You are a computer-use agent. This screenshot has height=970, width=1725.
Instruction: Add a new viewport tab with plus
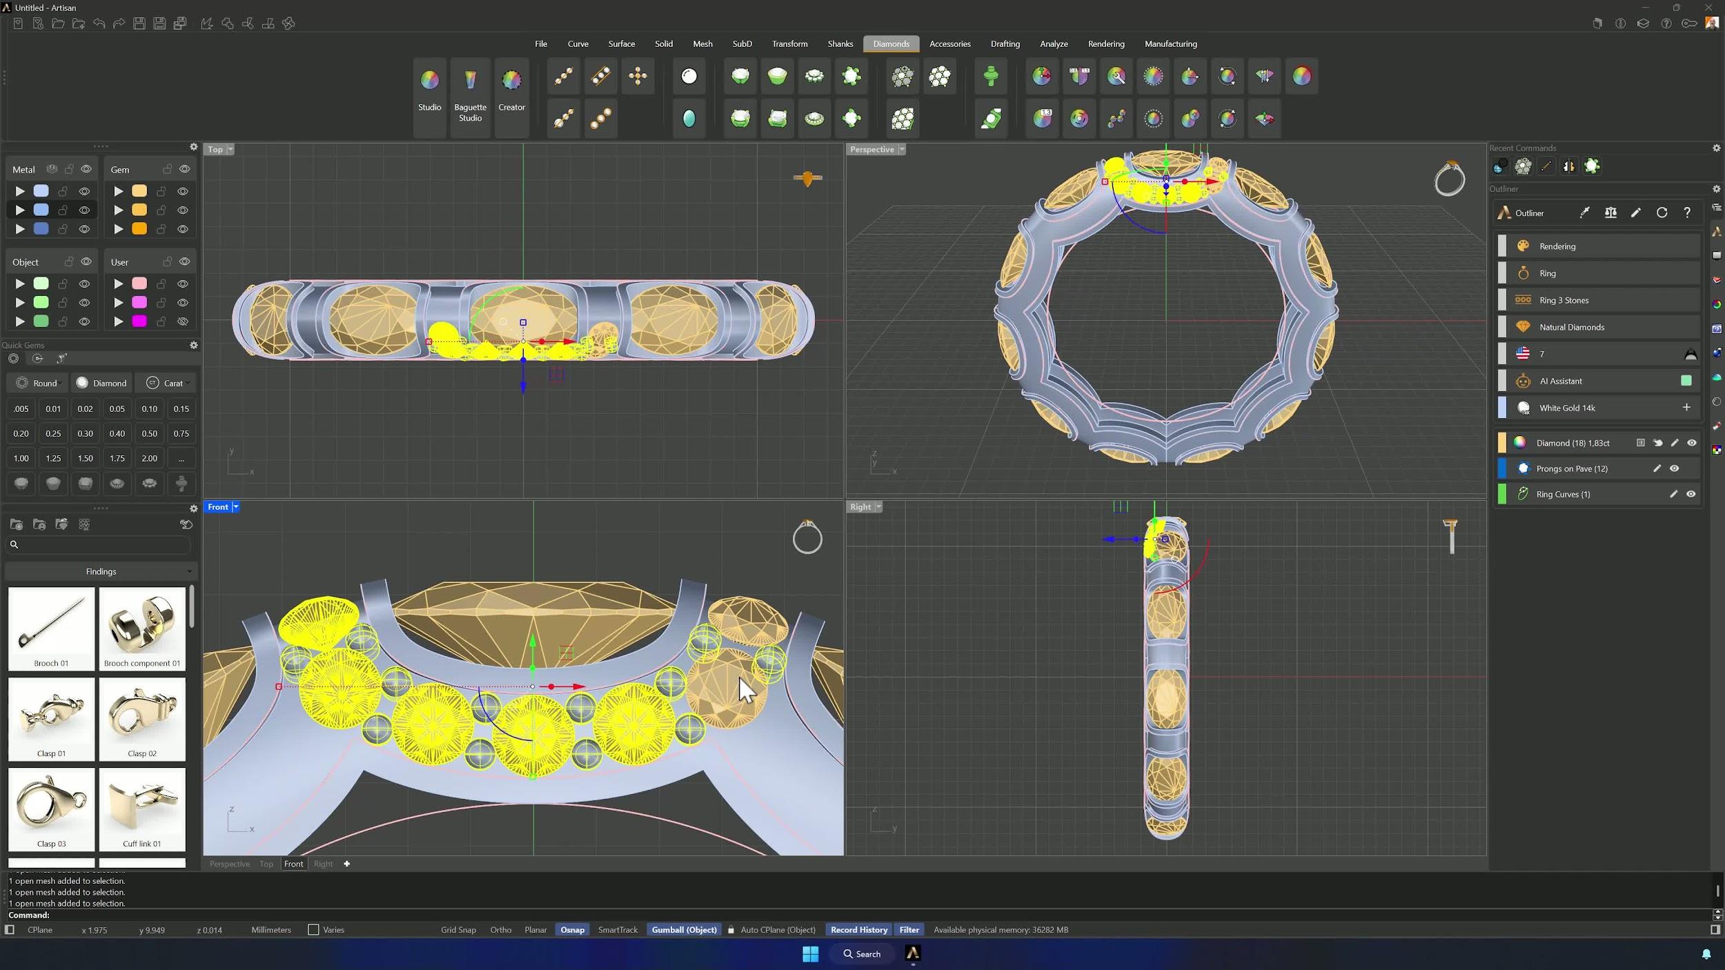coord(346,864)
